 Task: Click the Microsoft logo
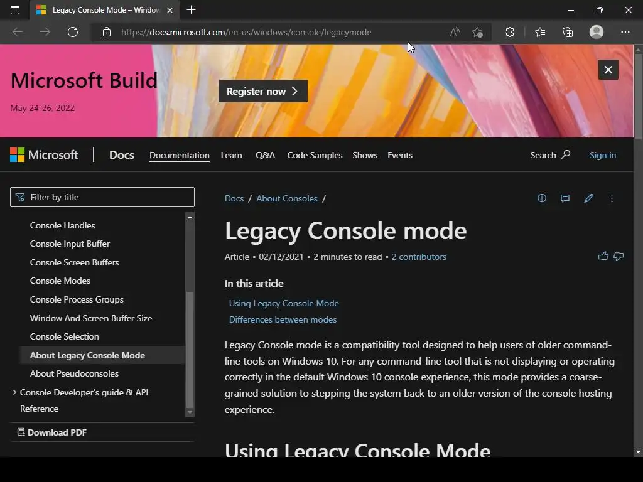click(x=44, y=155)
